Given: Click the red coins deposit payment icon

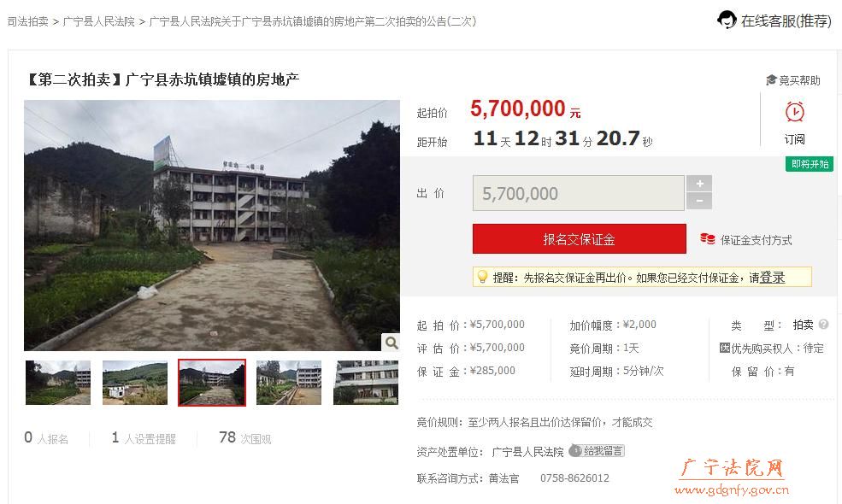Looking at the screenshot, I should point(707,239).
